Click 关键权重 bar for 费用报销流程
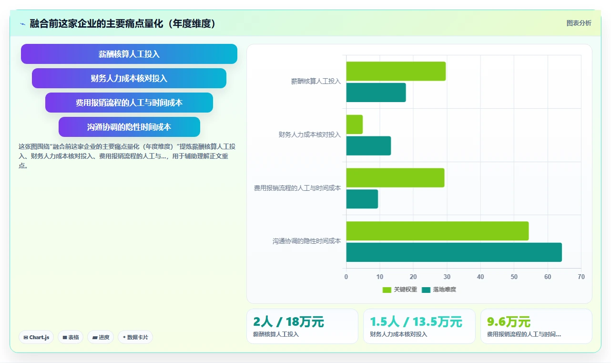The width and height of the screenshot is (611, 363). coord(395,177)
